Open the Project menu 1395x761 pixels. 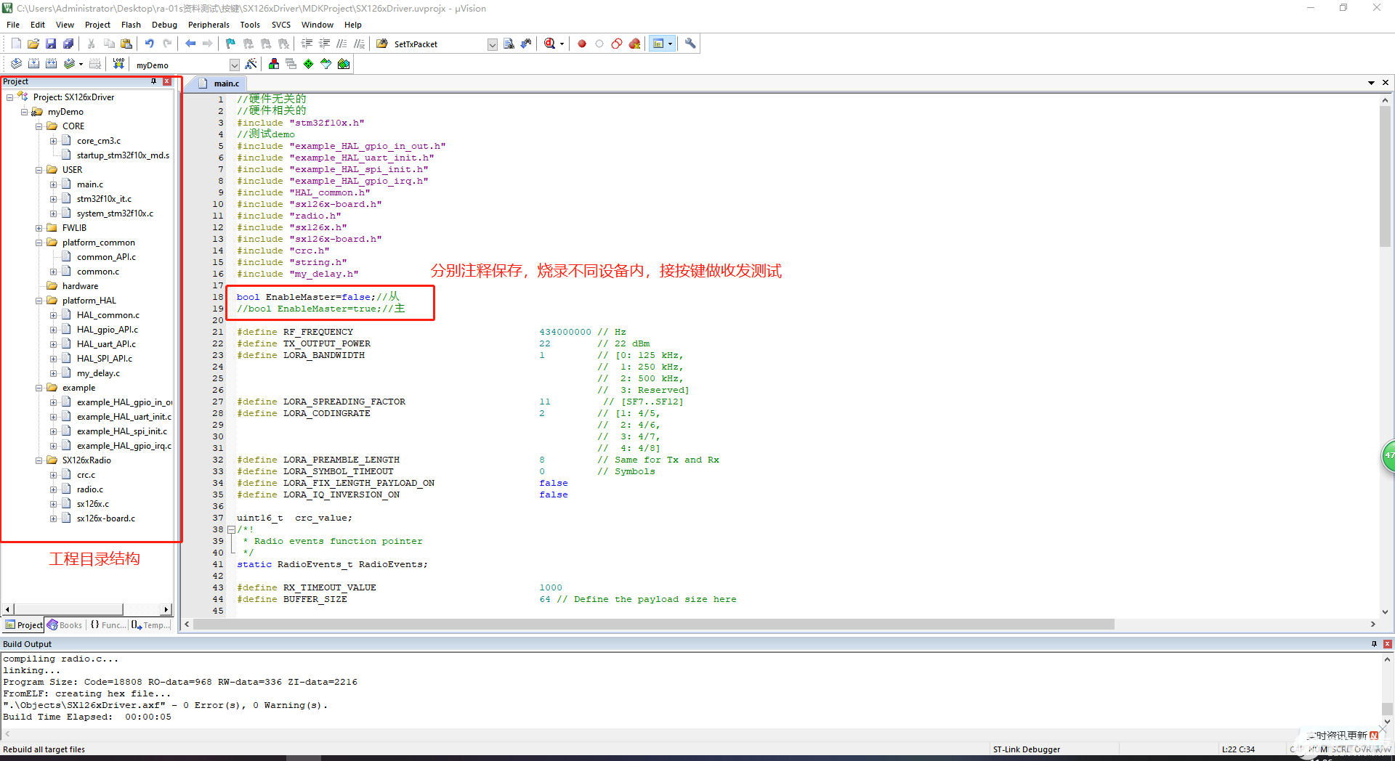(97, 25)
